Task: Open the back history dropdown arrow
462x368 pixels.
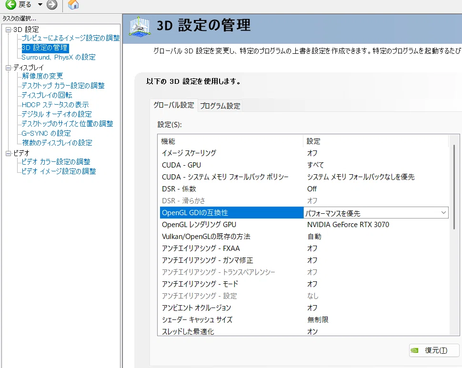Action: click(40, 4)
